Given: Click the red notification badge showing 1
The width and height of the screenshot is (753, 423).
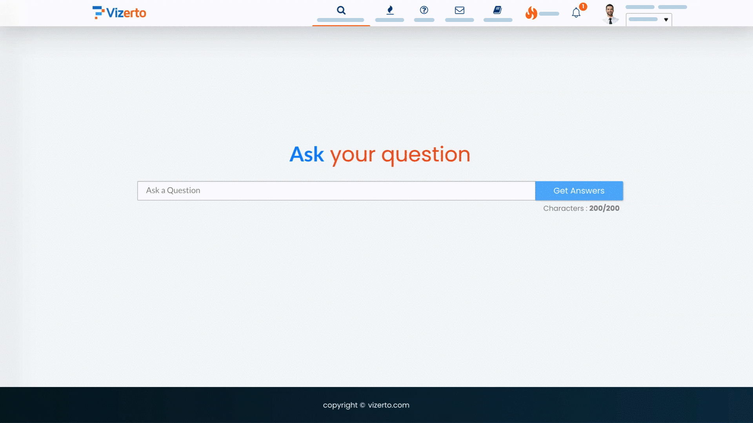Looking at the screenshot, I should pyautogui.click(x=583, y=7).
